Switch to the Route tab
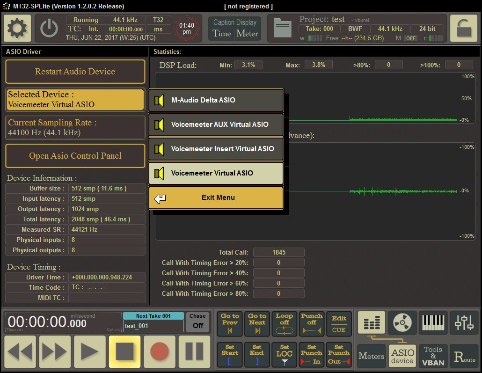 click(464, 356)
